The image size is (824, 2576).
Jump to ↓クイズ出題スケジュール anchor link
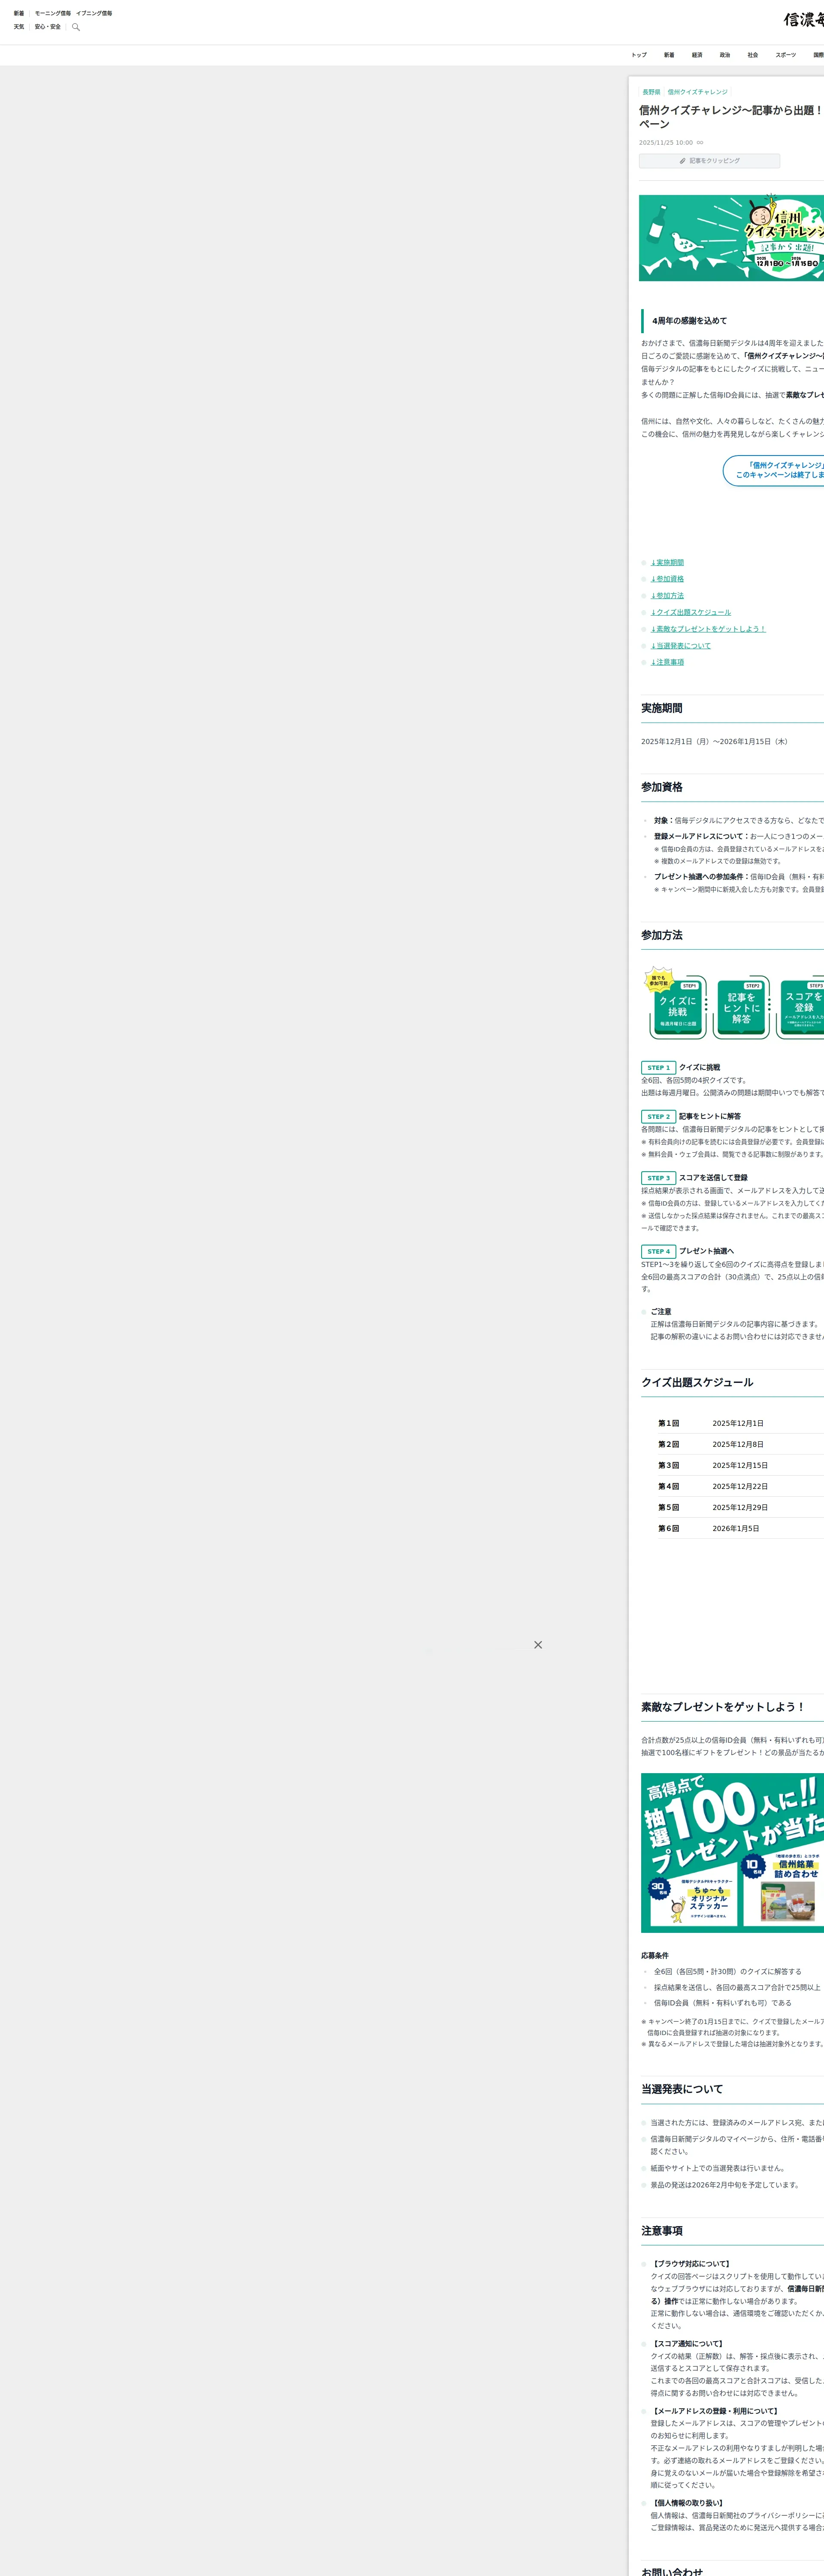click(x=690, y=612)
